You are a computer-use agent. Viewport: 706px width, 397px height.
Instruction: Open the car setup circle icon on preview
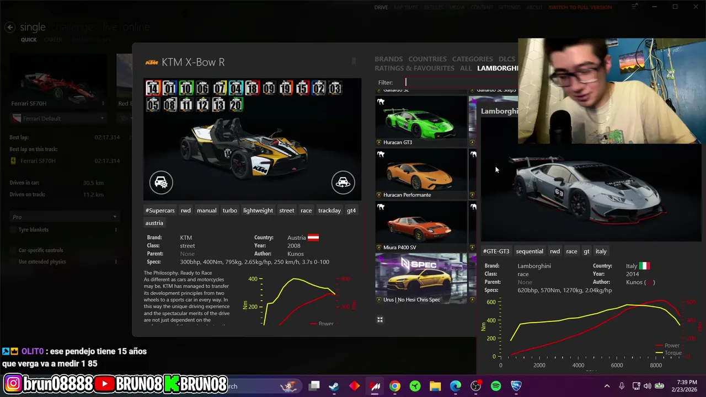pyautogui.click(x=161, y=183)
